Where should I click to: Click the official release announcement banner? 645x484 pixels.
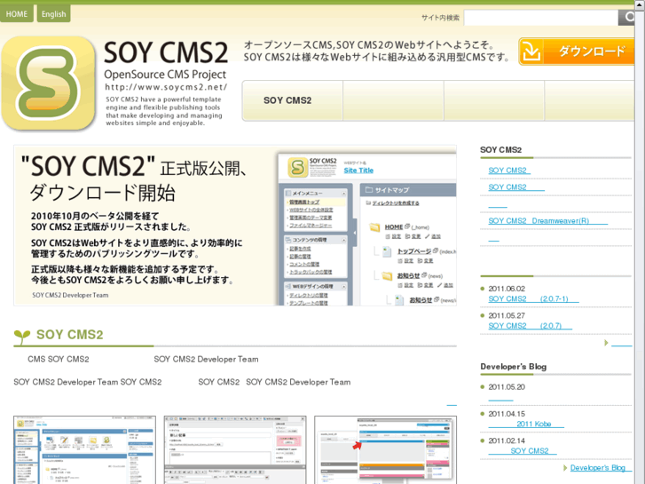(x=235, y=226)
